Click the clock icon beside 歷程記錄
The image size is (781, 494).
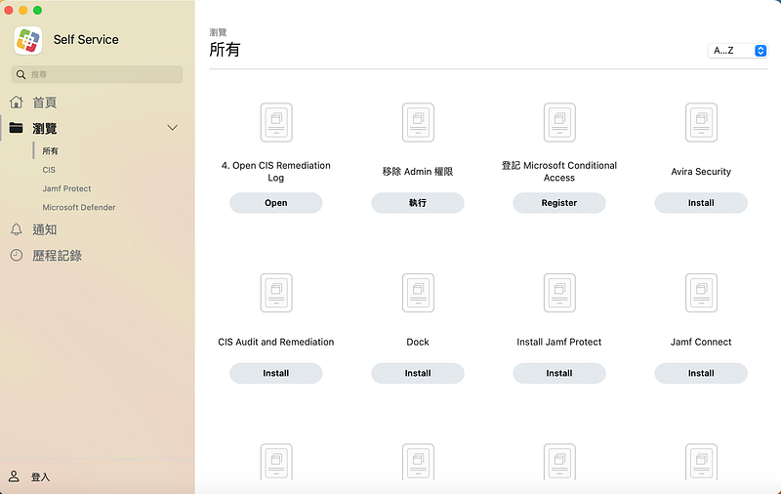[17, 256]
